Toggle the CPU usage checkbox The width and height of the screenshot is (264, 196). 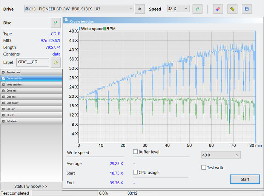click(135, 173)
